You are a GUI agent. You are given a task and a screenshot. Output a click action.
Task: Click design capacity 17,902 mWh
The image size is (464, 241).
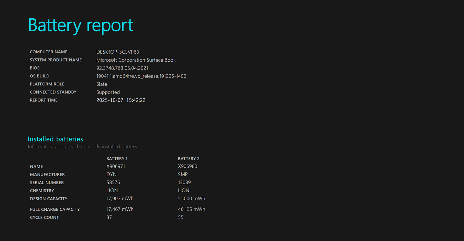click(120, 199)
